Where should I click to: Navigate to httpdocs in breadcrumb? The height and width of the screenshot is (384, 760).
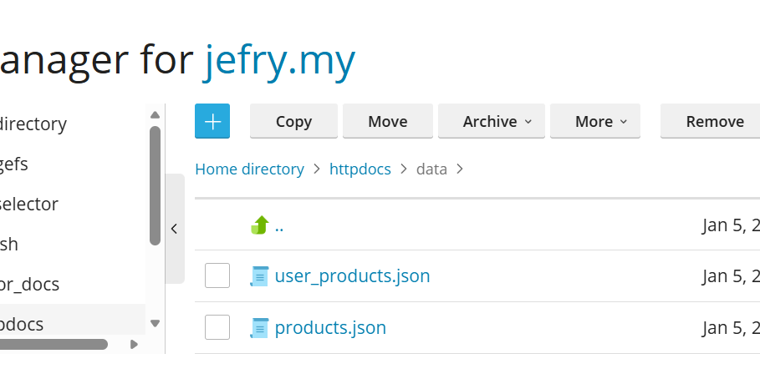pyautogui.click(x=360, y=169)
